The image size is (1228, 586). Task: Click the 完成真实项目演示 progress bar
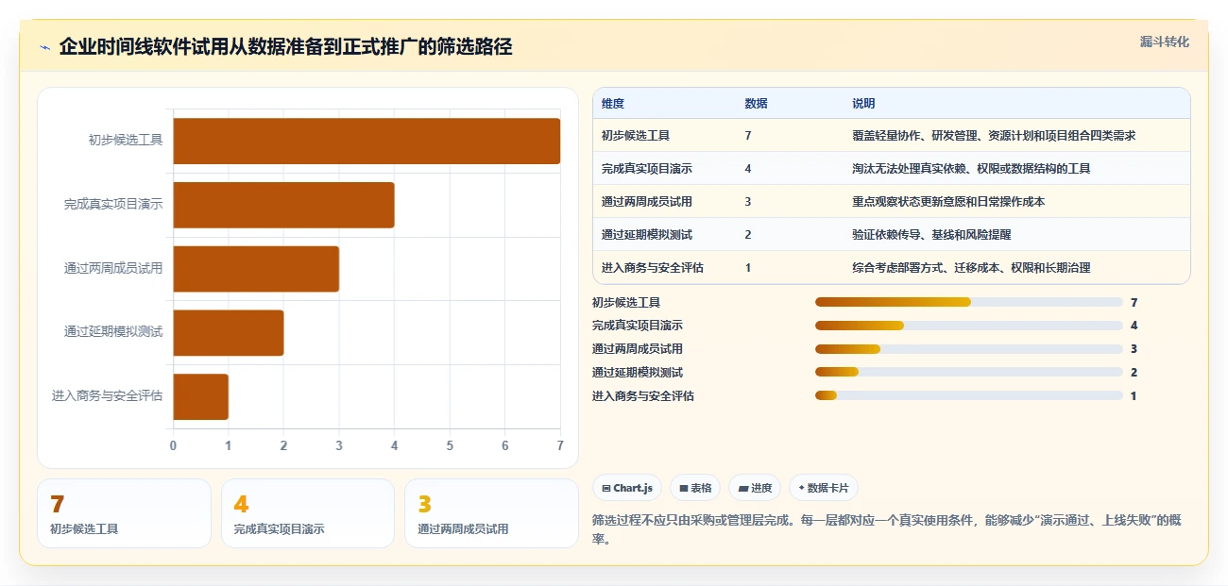(x=968, y=326)
